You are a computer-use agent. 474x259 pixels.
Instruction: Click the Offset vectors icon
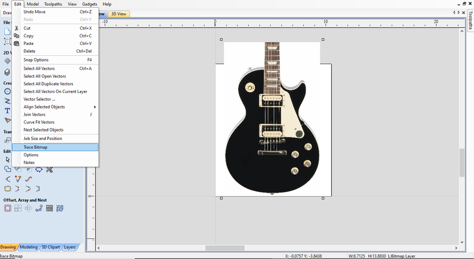tap(8, 208)
